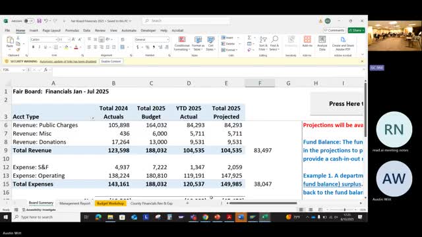Cut selection with the scissors icon
This screenshot has height=237, width=422.
coord(18,38)
